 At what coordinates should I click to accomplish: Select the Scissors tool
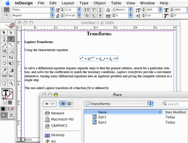click(x=11, y=76)
